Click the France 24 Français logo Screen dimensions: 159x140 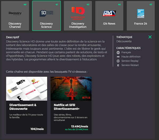tap(141, 13)
